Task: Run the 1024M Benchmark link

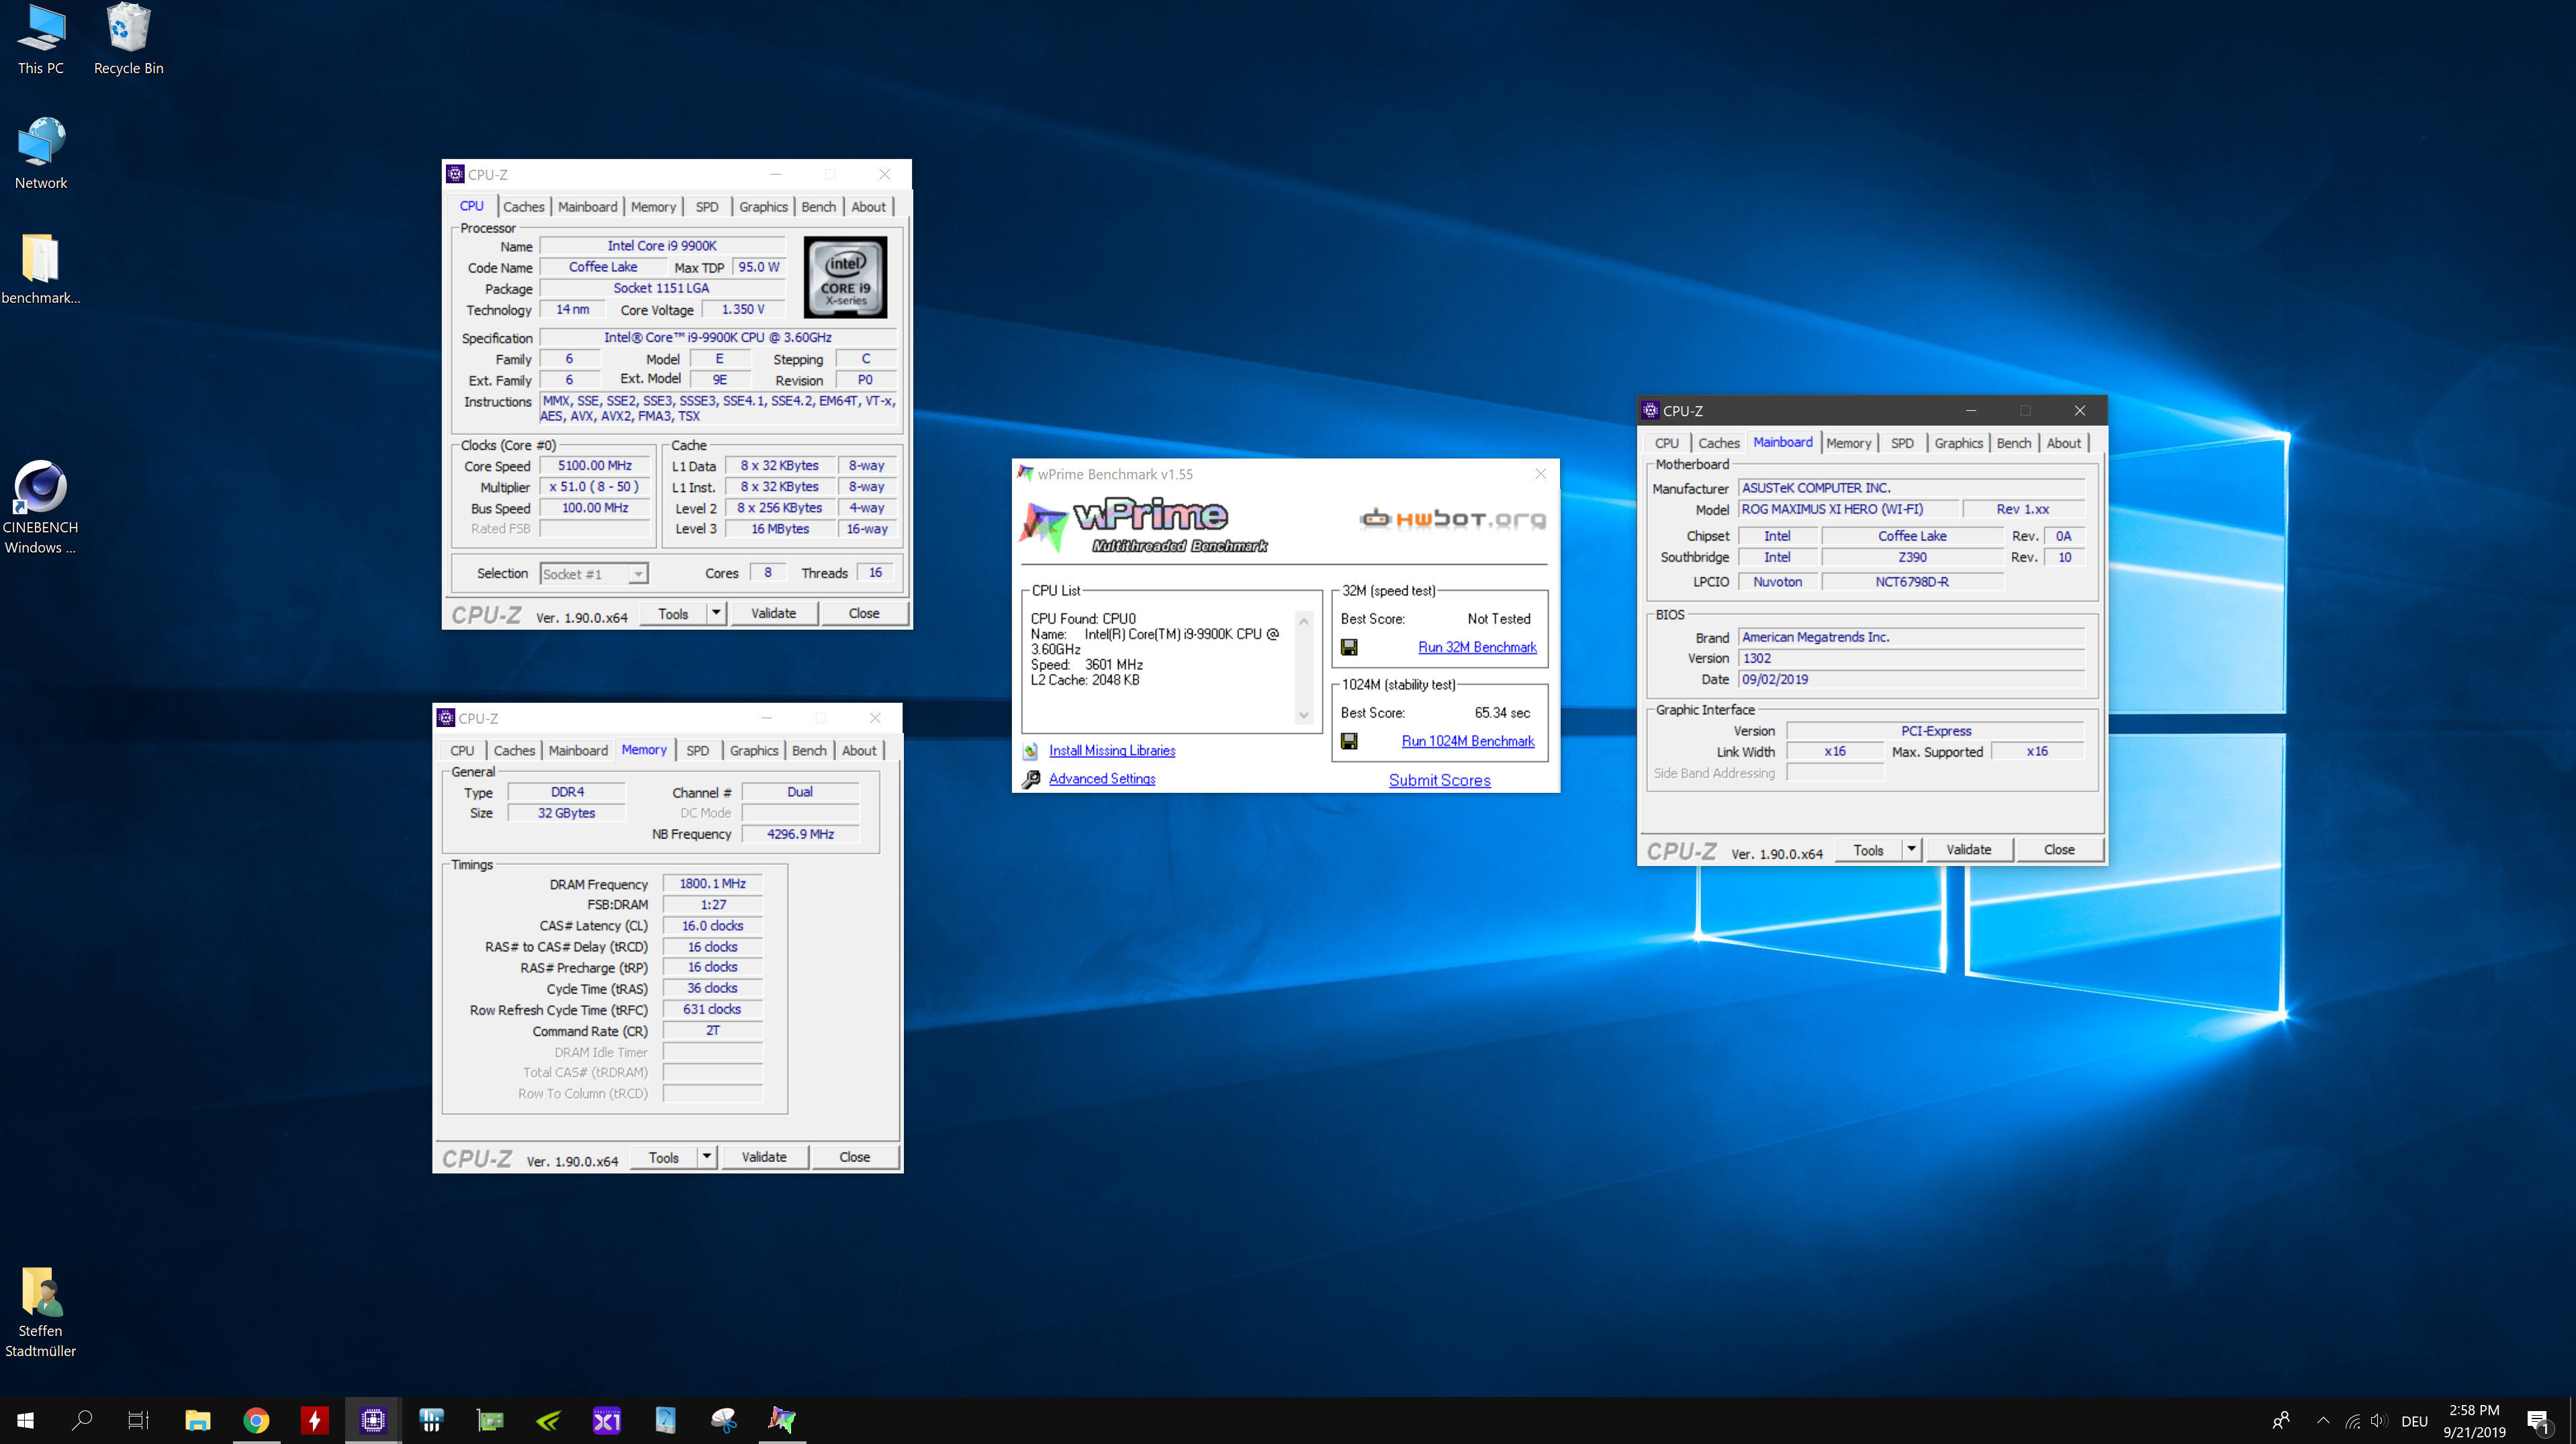Action: tap(1467, 741)
